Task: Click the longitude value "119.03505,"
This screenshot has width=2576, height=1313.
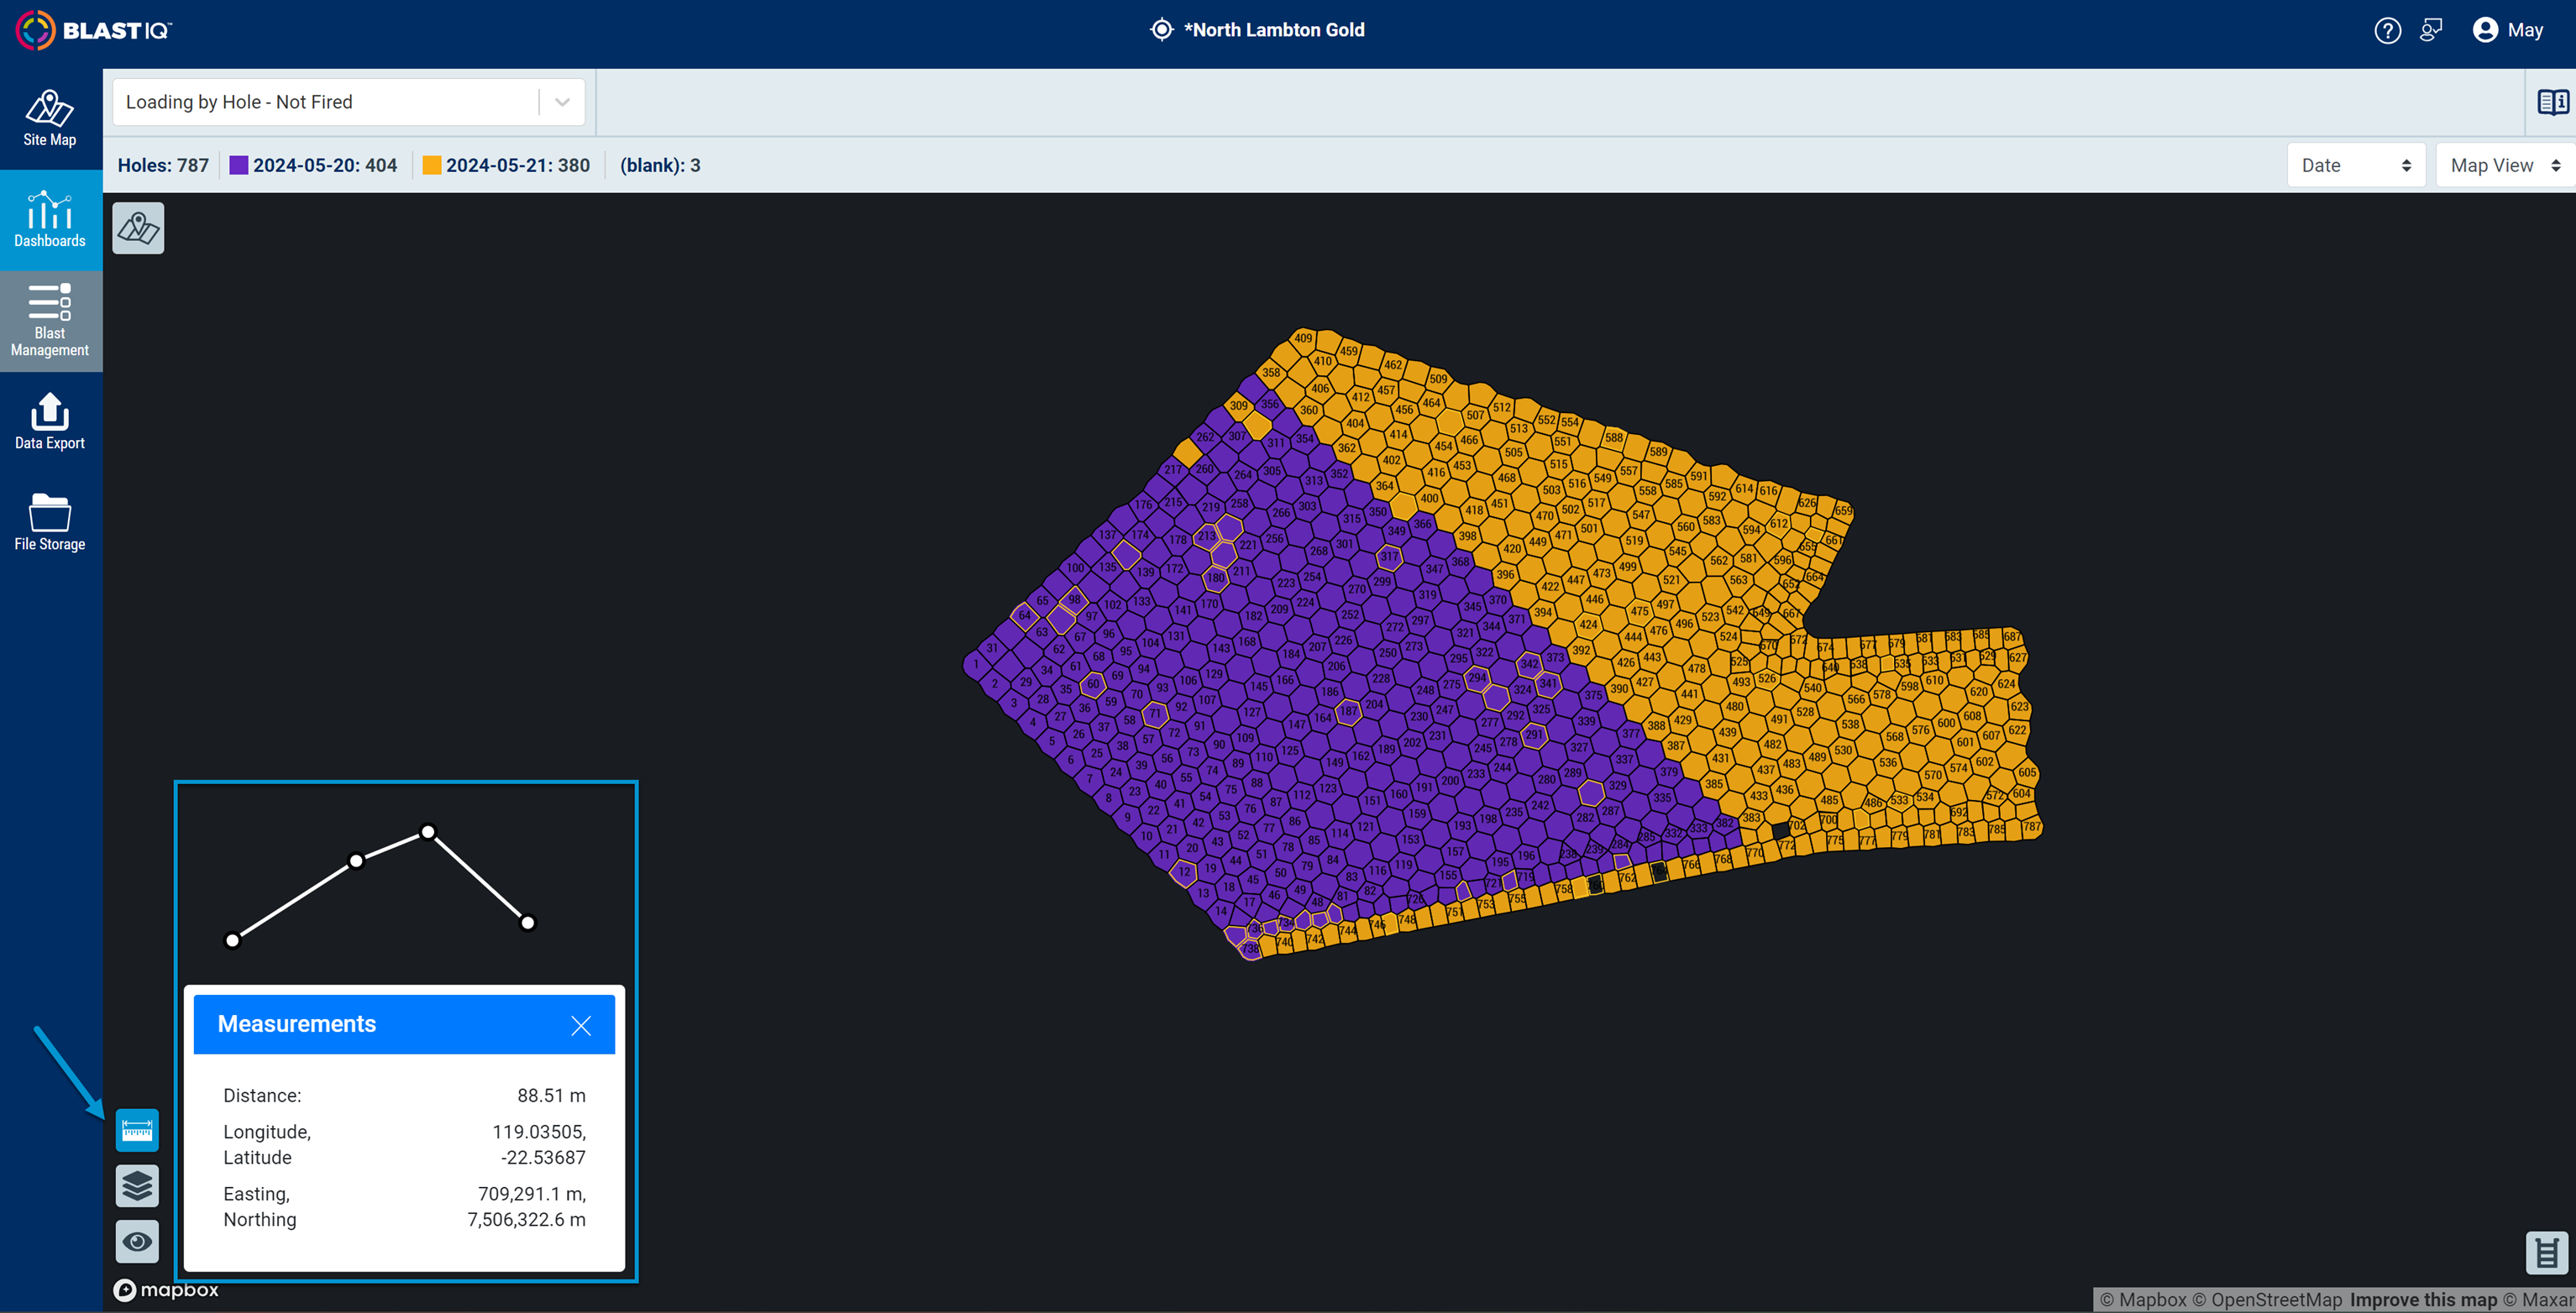Action: [539, 1133]
